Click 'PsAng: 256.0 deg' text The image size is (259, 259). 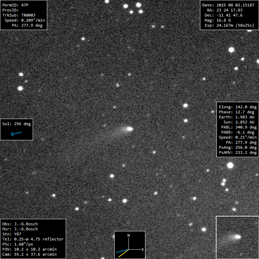click(238, 147)
